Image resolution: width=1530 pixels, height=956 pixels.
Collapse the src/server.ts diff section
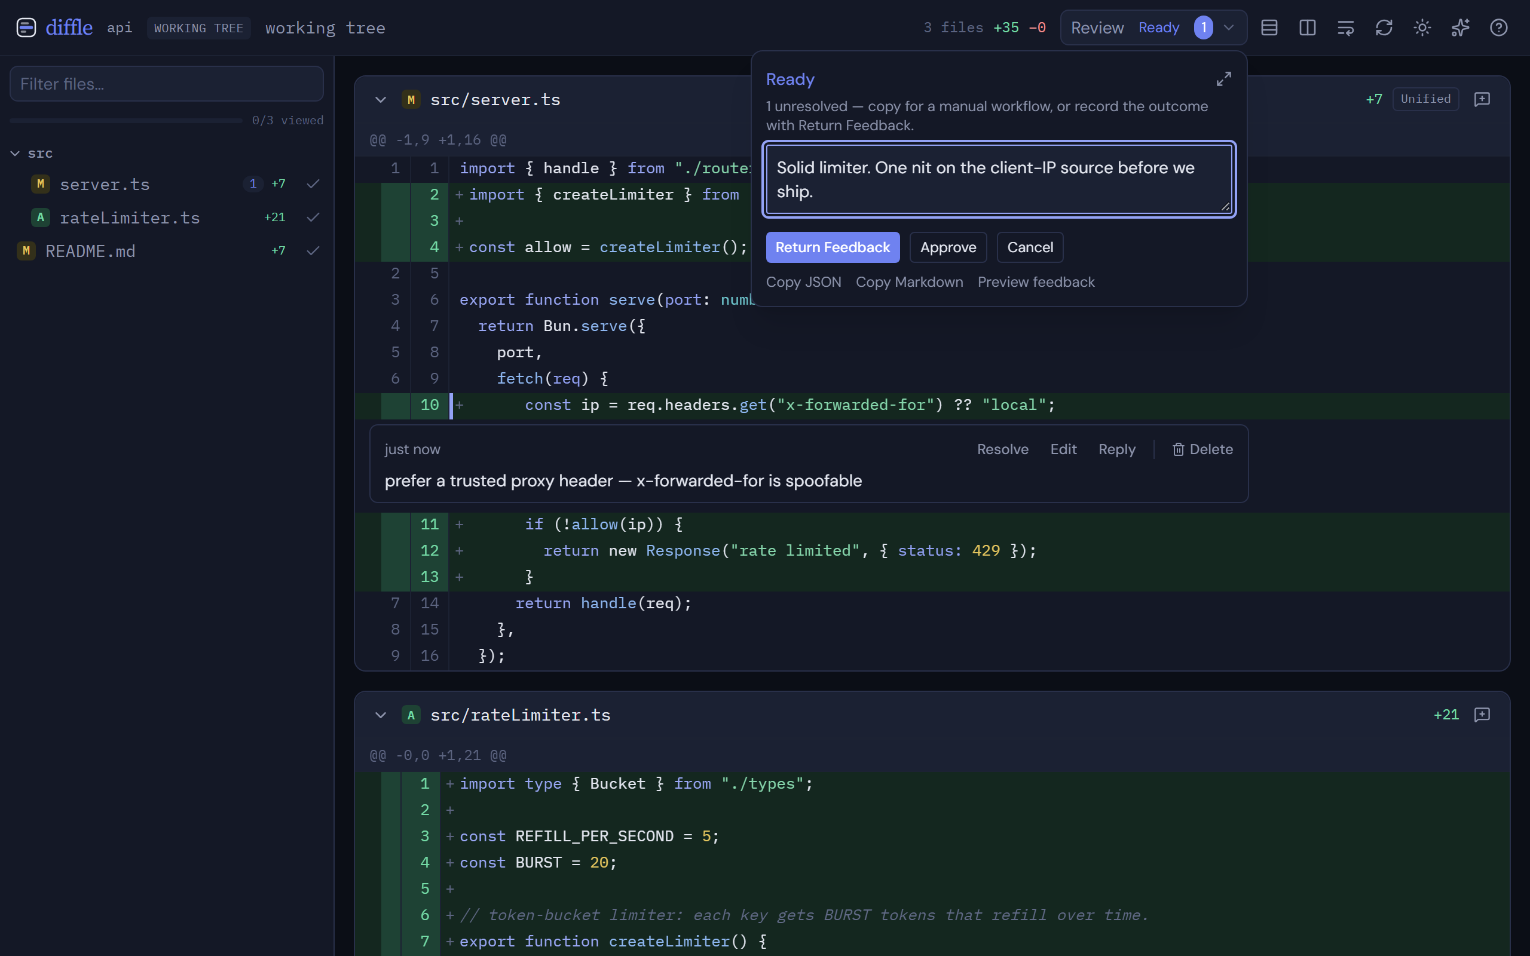(x=380, y=100)
